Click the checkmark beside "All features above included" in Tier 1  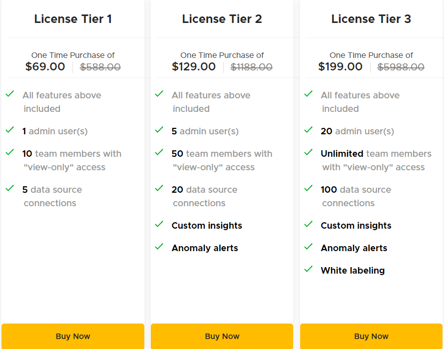click(9, 95)
